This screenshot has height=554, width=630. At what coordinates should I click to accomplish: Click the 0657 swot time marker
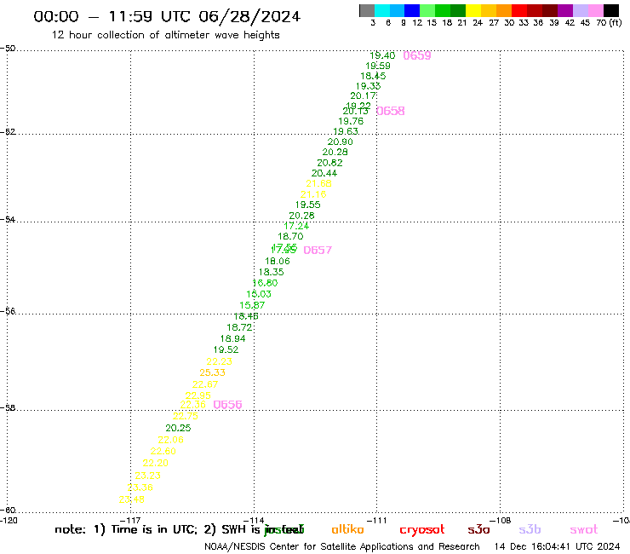(x=318, y=251)
